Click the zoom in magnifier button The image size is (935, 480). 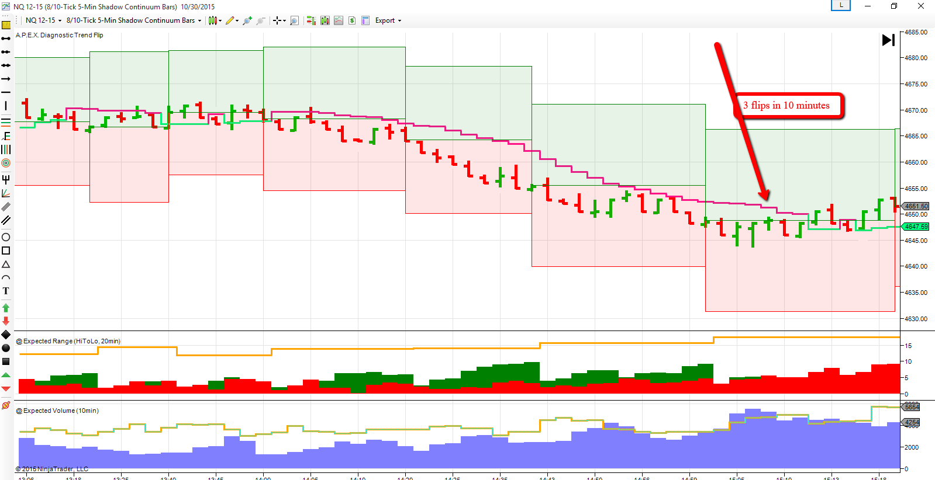pyautogui.click(x=247, y=20)
